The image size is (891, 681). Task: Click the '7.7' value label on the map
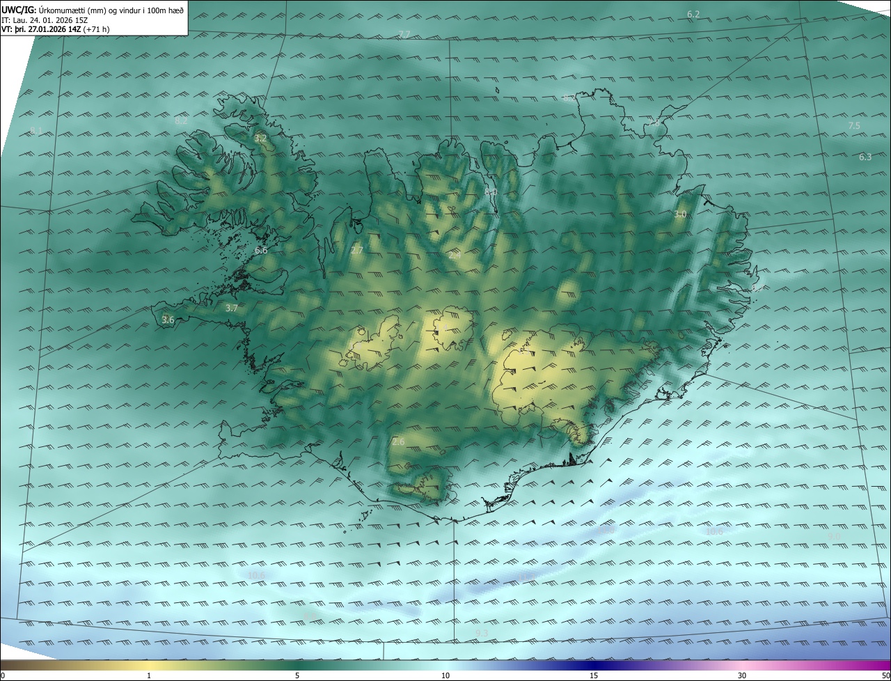tap(404, 34)
